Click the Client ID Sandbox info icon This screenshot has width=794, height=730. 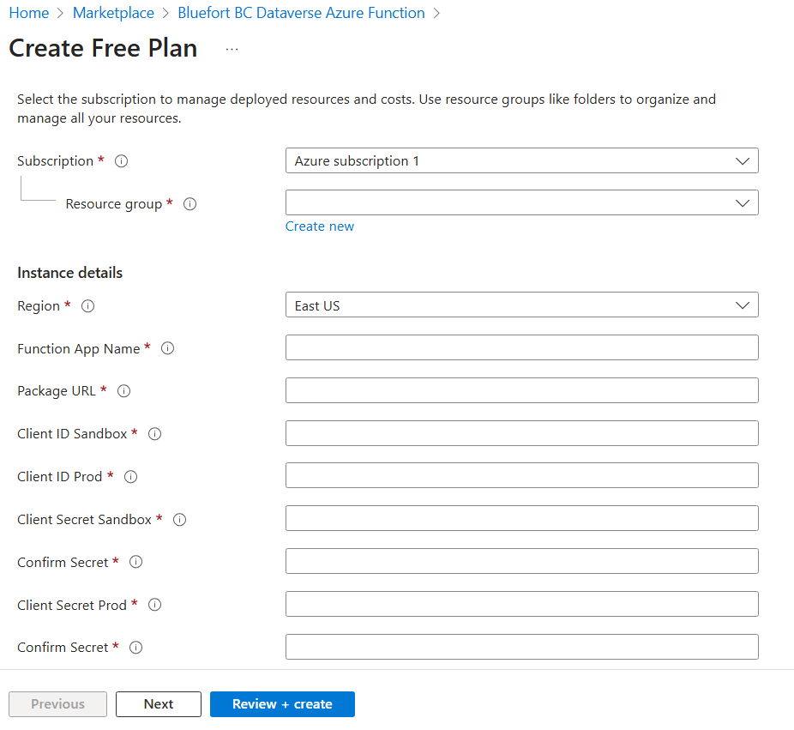[155, 434]
